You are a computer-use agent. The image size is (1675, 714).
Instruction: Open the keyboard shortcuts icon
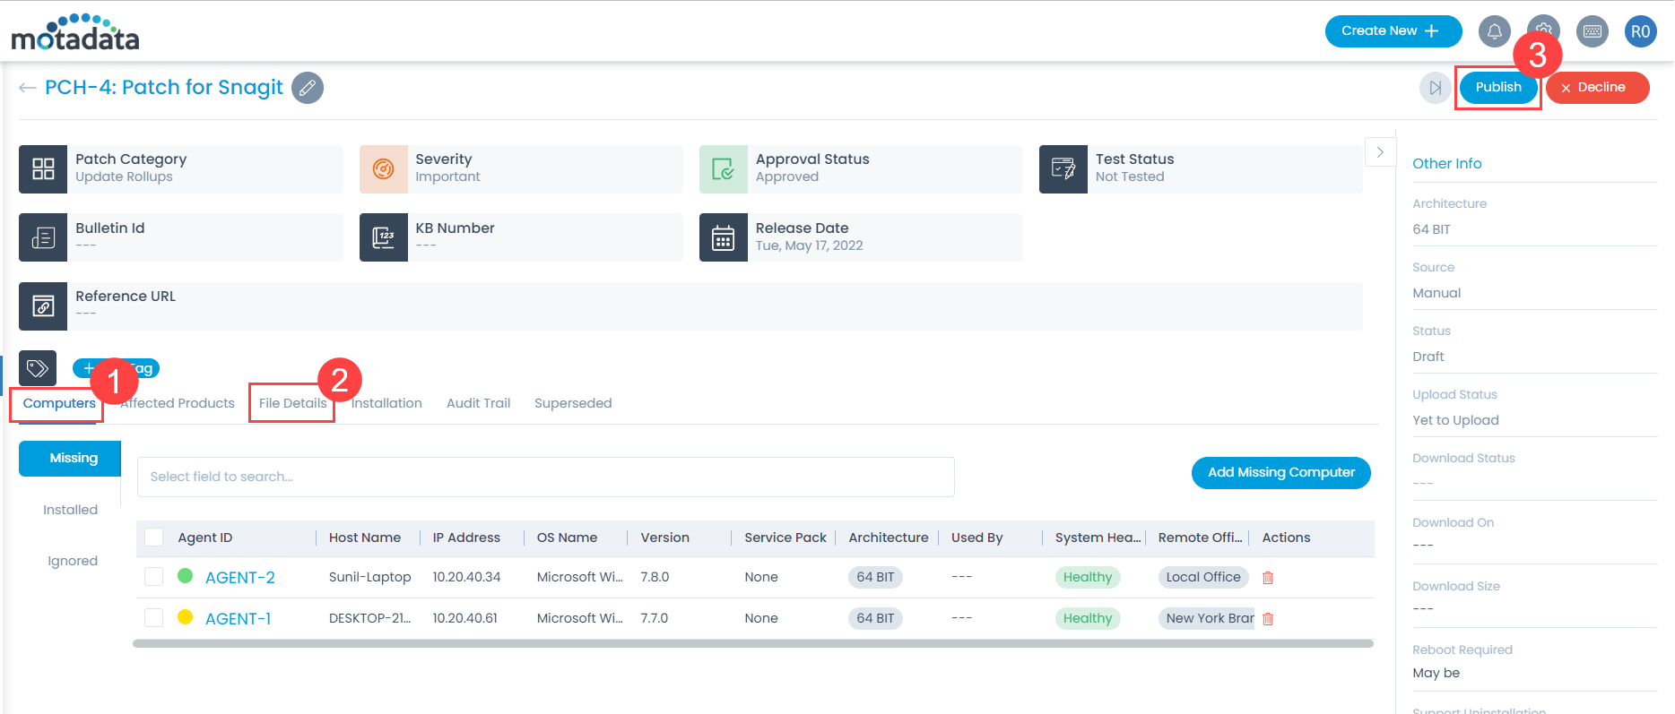point(1592,32)
